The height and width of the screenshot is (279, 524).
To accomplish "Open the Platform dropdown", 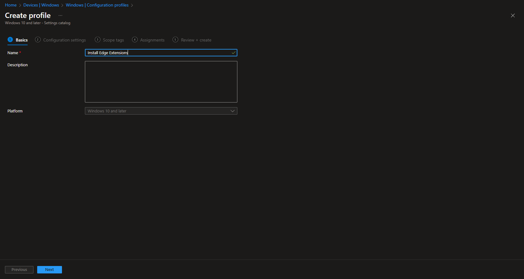I will [x=161, y=111].
